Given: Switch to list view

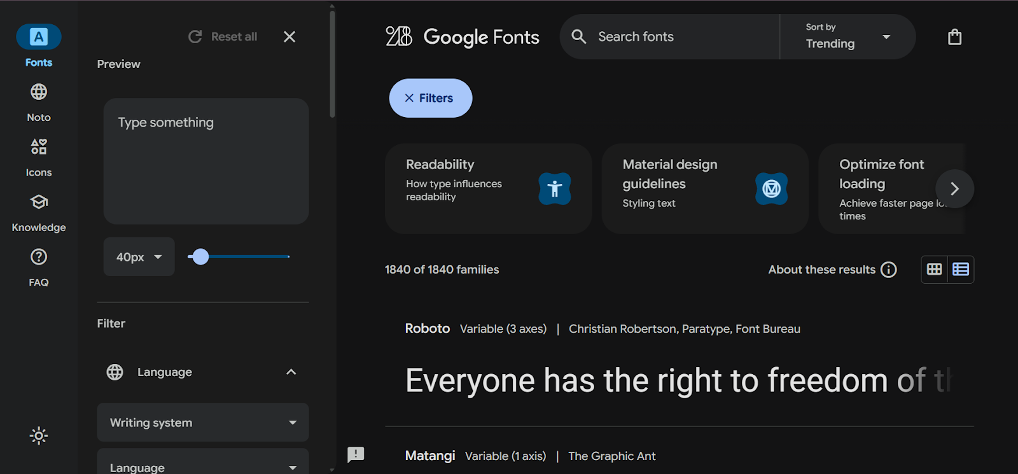Looking at the screenshot, I should click(961, 270).
